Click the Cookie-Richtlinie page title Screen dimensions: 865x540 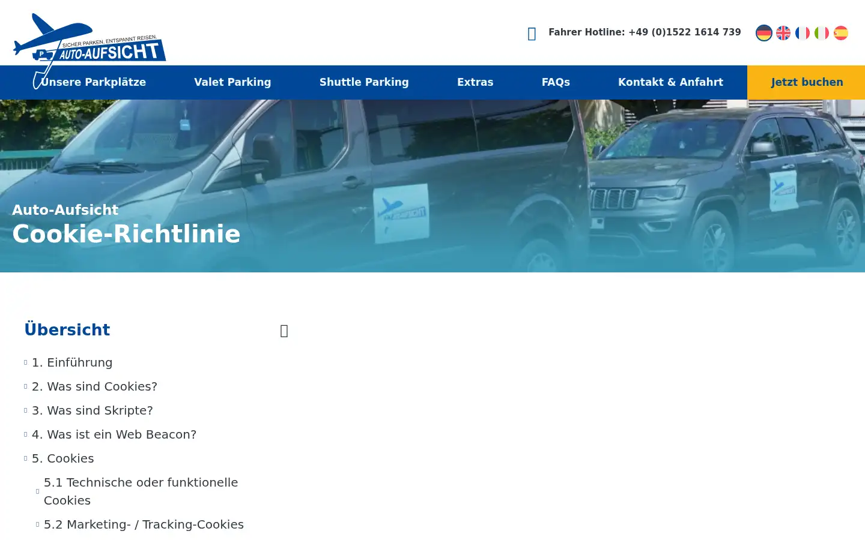coord(126,234)
